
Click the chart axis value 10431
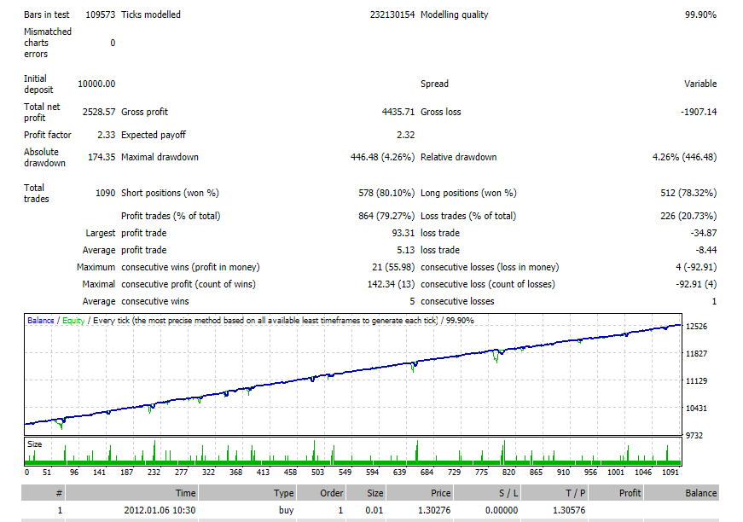click(x=697, y=409)
